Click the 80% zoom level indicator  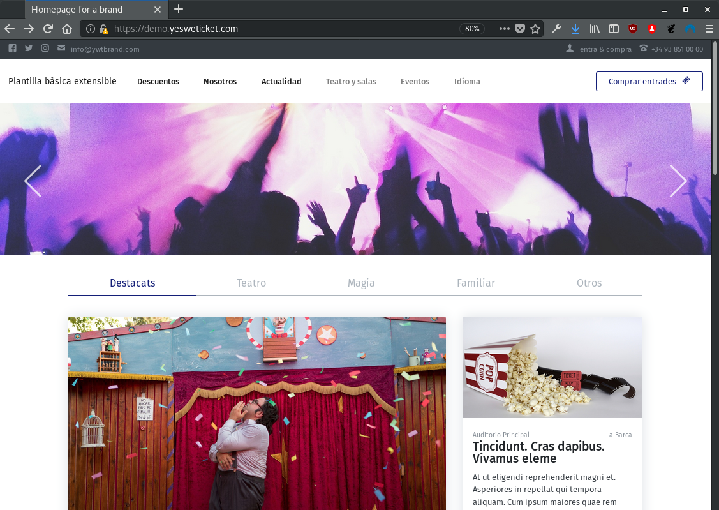click(472, 29)
